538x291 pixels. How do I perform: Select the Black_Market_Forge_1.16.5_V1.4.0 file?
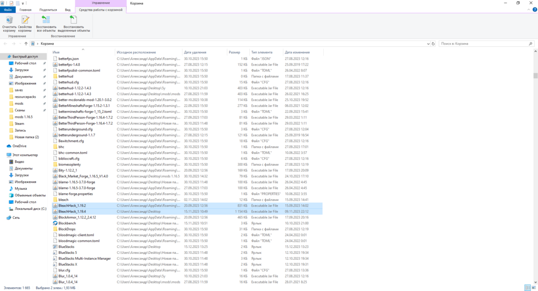point(187,176)
